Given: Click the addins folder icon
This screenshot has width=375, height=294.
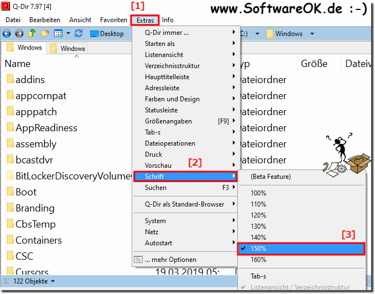Looking at the screenshot, I should (x=10, y=79).
